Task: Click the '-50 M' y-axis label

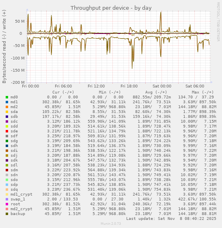Action: click(x=19, y=46)
